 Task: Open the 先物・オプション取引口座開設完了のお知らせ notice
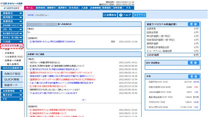tap(52, 41)
